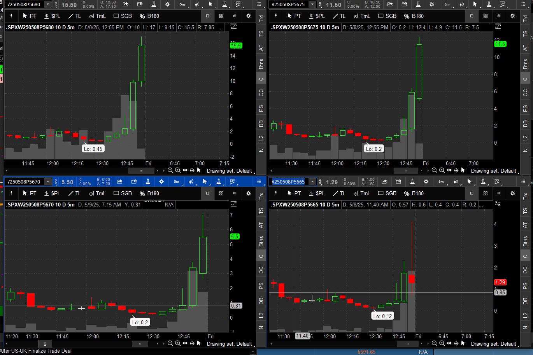Select Trendline TL tool in P5680 toolbar

tap(74, 16)
